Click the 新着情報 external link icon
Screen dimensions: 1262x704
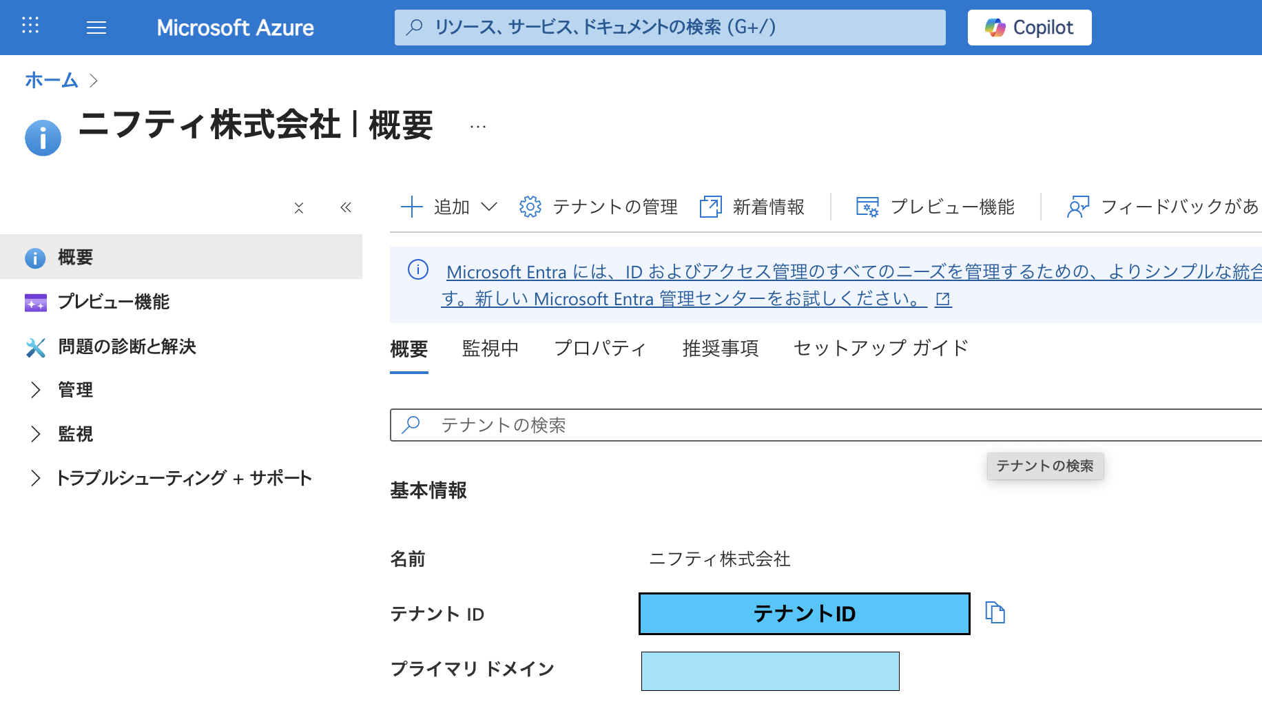point(710,207)
